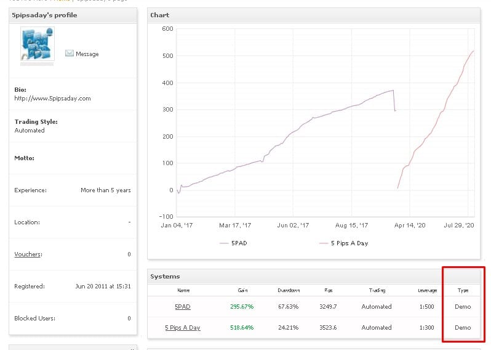Click the Pips column header
491x350 pixels.
tap(328, 290)
